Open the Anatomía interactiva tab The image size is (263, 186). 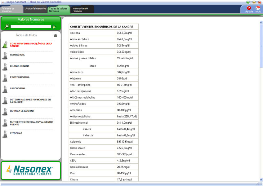pos(36,9)
